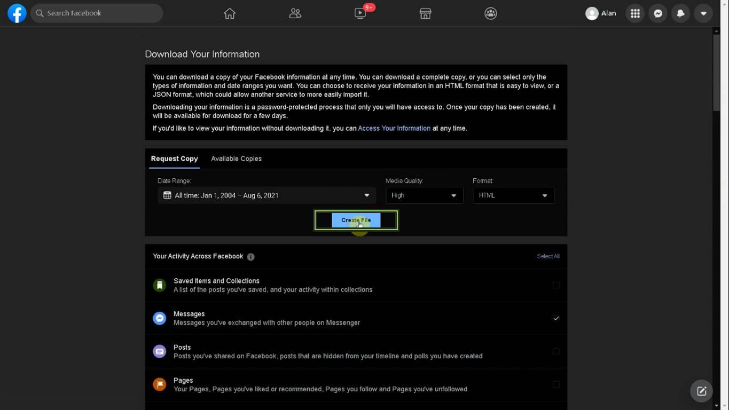Image resolution: width=729 pixels, height=410 pixels.
Task: Switch to the Request Copy tab
Action: pos(175,159)
